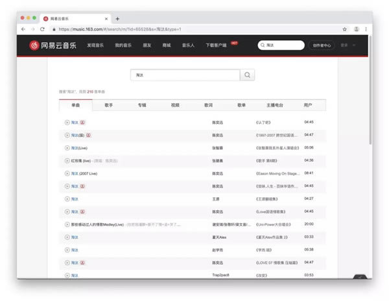389x301 pixels.
Task: Play the 淘汰(Live) track by 张智霖
Action: (67, 148)
